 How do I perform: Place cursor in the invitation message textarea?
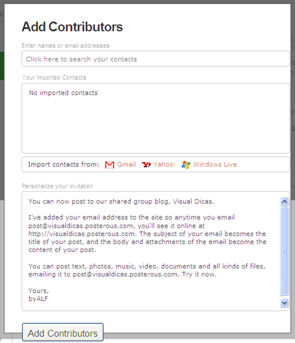151,251
